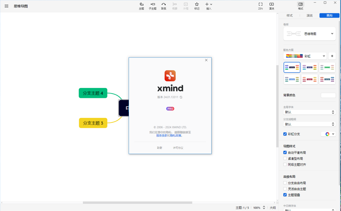Click the xmind logo in dialog
341x211 pixels.
pyautogui.click(x=170, y=76)
